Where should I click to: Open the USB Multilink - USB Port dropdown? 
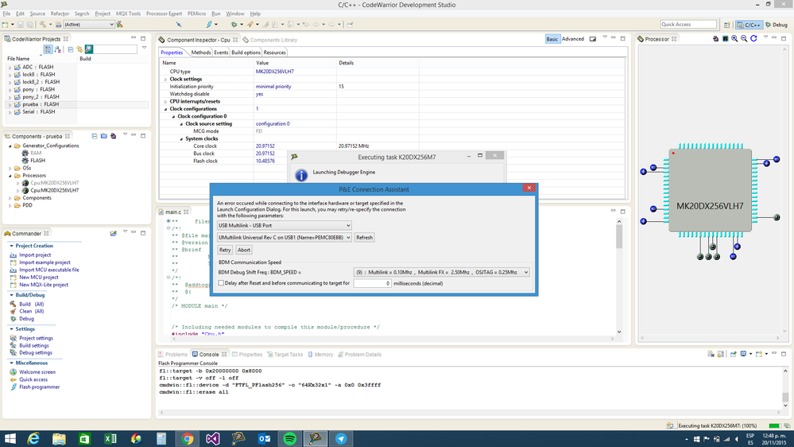point(284,226)
